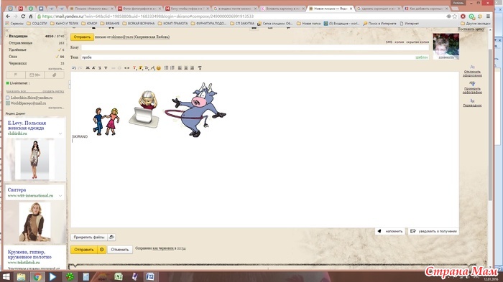This screenshot has height=282, width=503.
Task: Filter flagged messages with flag icon
Action: [15, 75]
